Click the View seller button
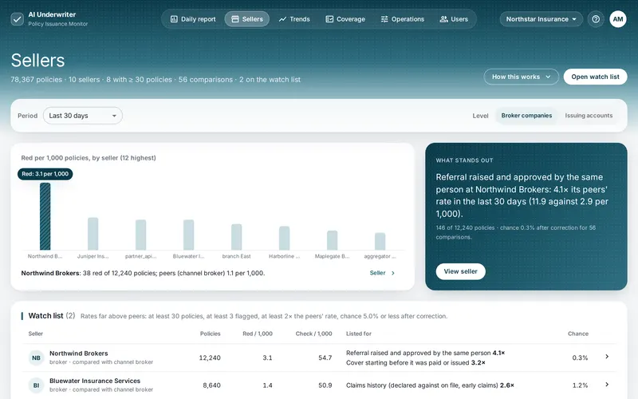This screenshot has height=399, width=638. [460, 271]
